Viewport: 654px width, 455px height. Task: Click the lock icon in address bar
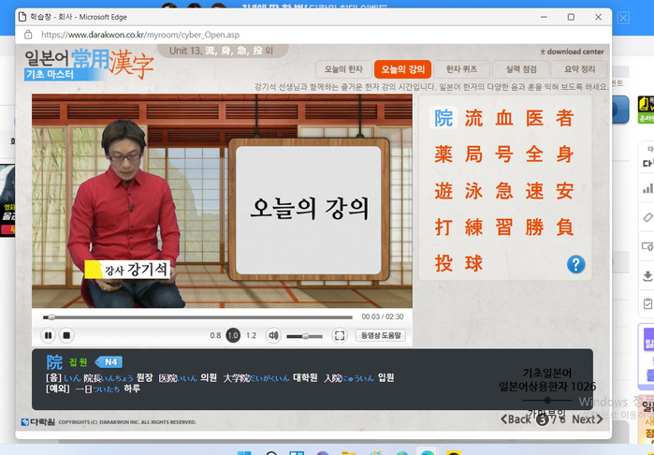[x=28, y=35]
